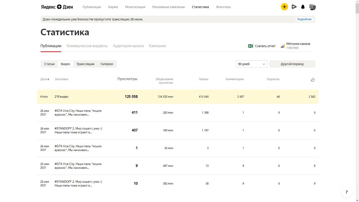Click the yellow plus create button
This screenshot has width=359, height=202.
pos(284,7)
